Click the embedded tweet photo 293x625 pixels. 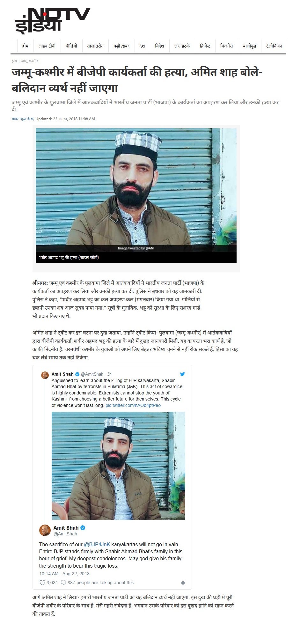pos(118,466)
